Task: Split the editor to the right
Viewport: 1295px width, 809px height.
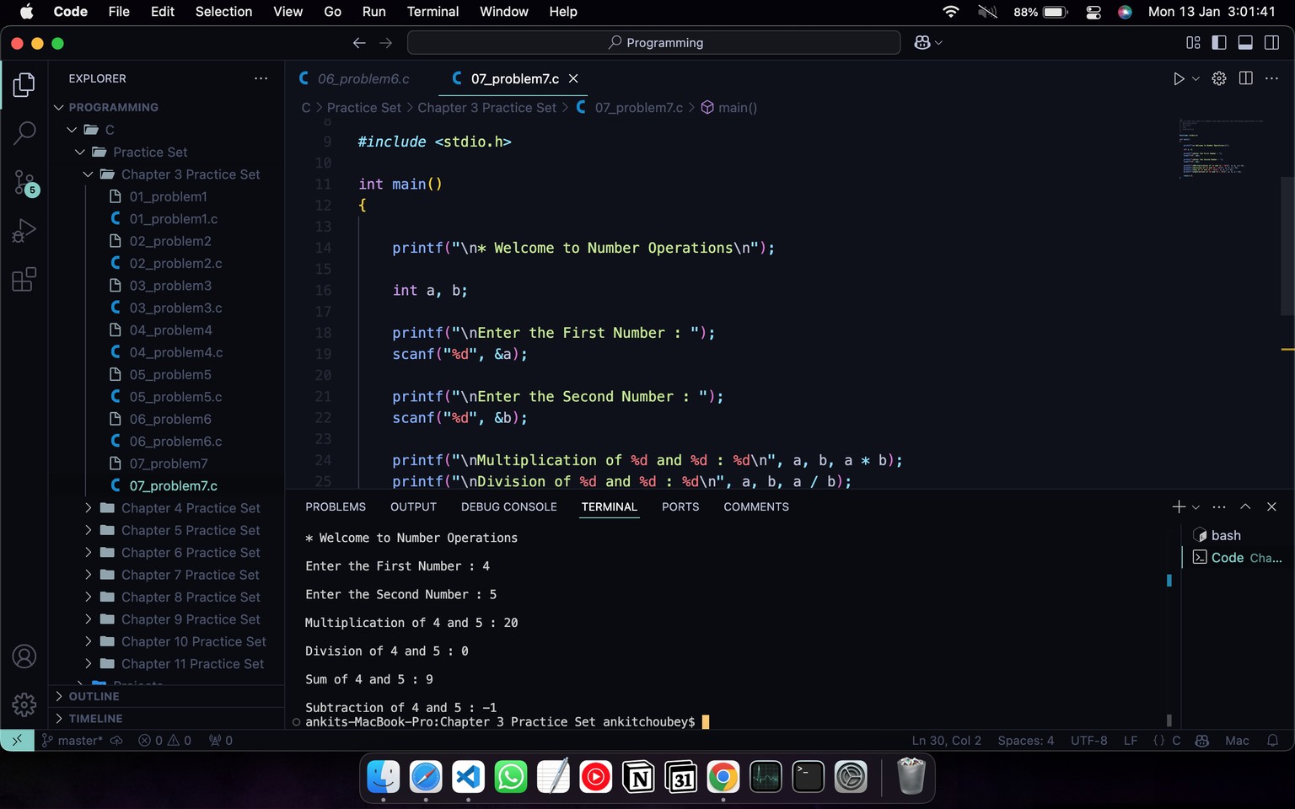Action: tap(1245, 78)
